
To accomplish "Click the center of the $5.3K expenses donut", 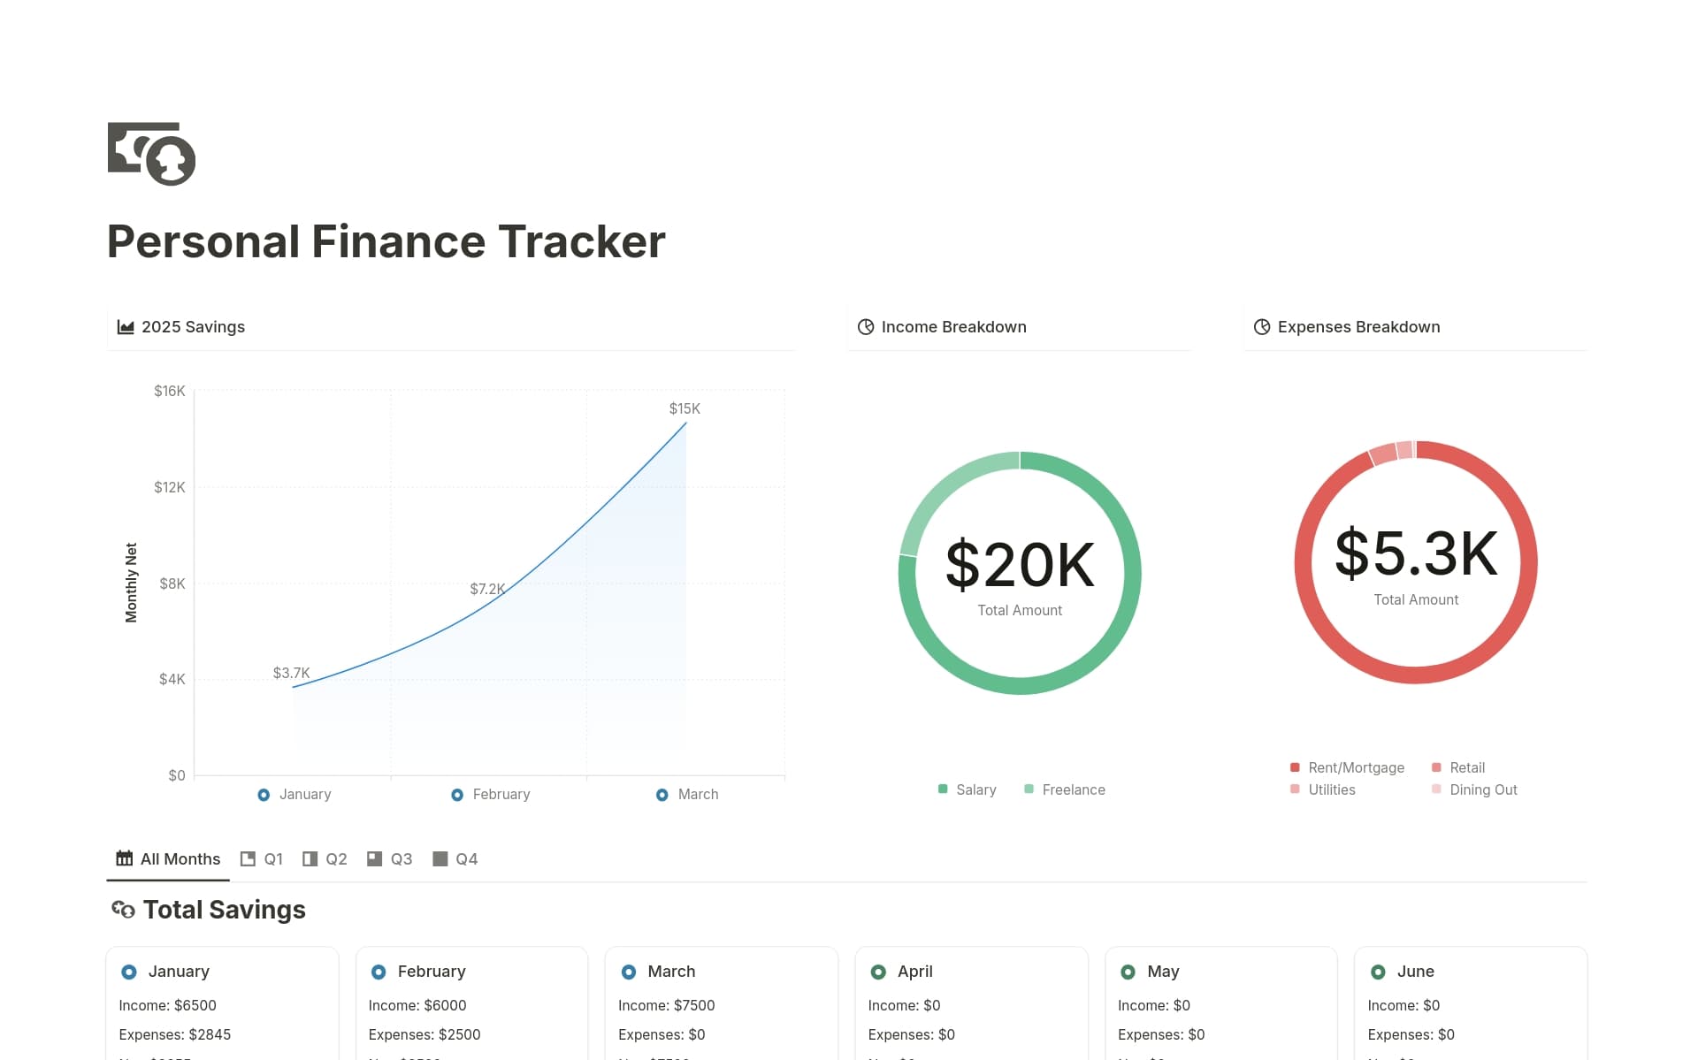I will [1415, 562].
